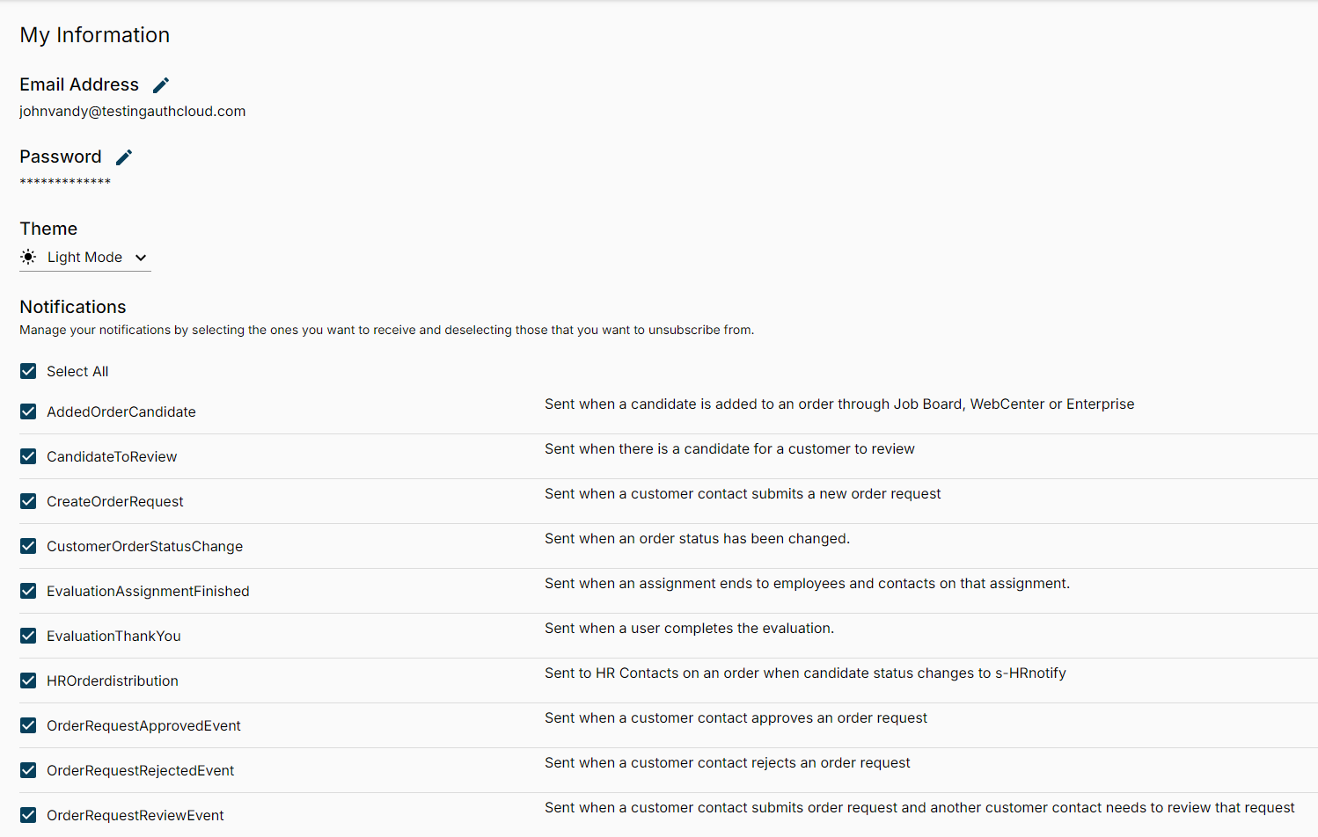Click the masked password asterisks
Image resolution: width=1318 pixels, height=837 pixels.
(65, 182)
